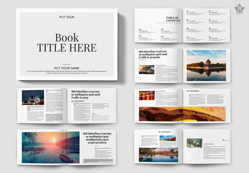
Task: Click the dark blue still-life photo
Action: coord(33,98)
